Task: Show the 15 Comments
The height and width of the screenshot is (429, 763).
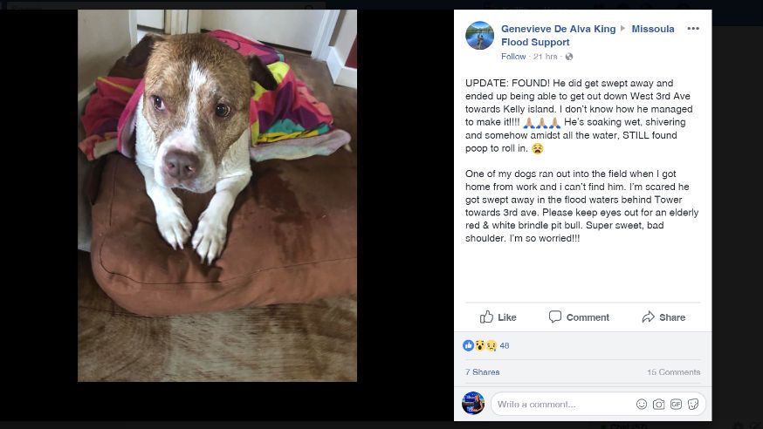Action: pyautogui.click(x=673, y=372)
